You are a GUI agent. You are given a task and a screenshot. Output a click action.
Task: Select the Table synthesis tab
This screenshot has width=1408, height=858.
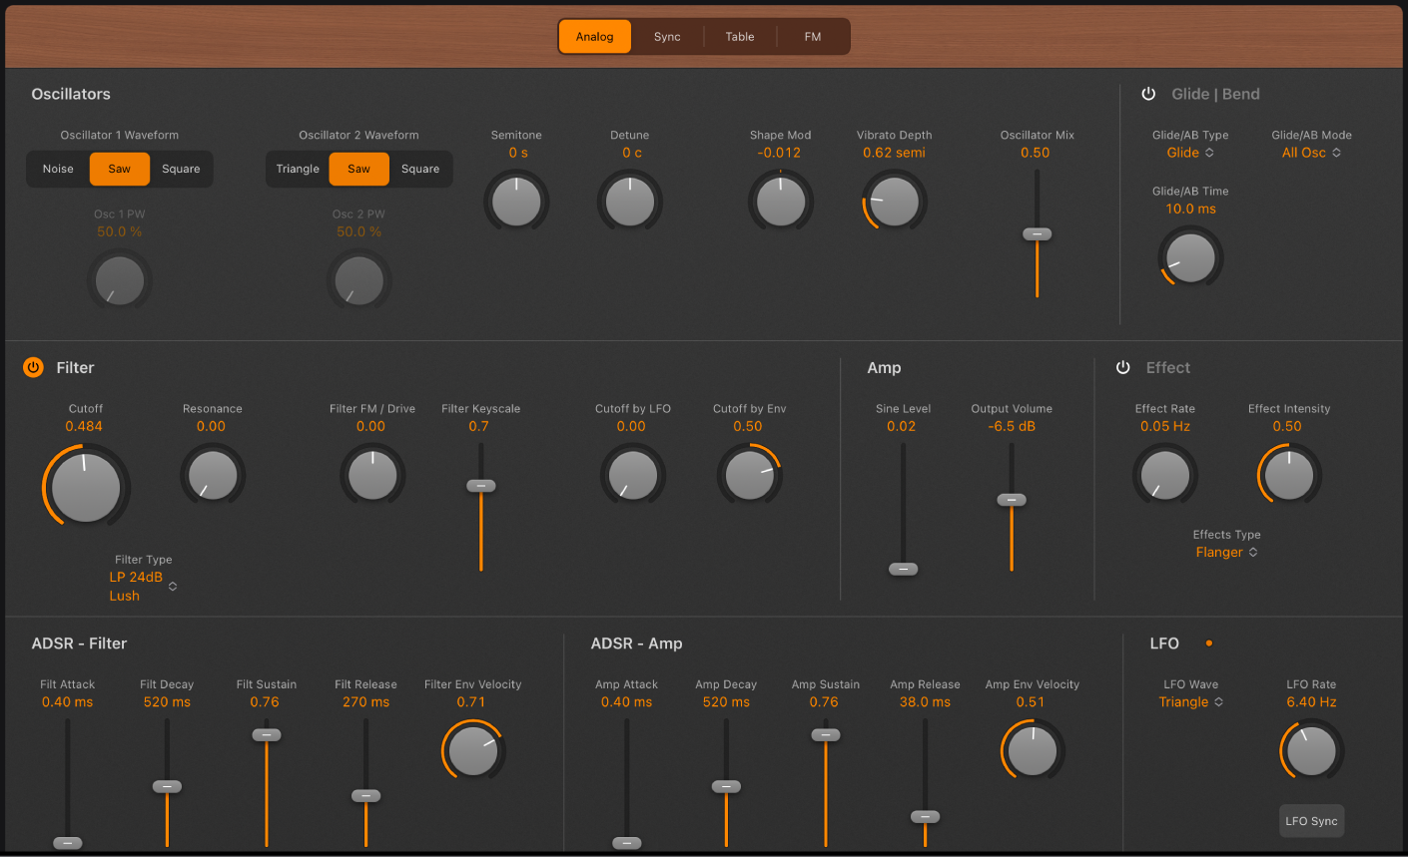click(x=739, y=36)
